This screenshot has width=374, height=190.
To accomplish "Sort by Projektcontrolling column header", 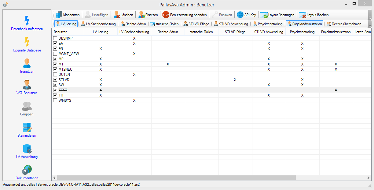I will click(x=302, y=32).
